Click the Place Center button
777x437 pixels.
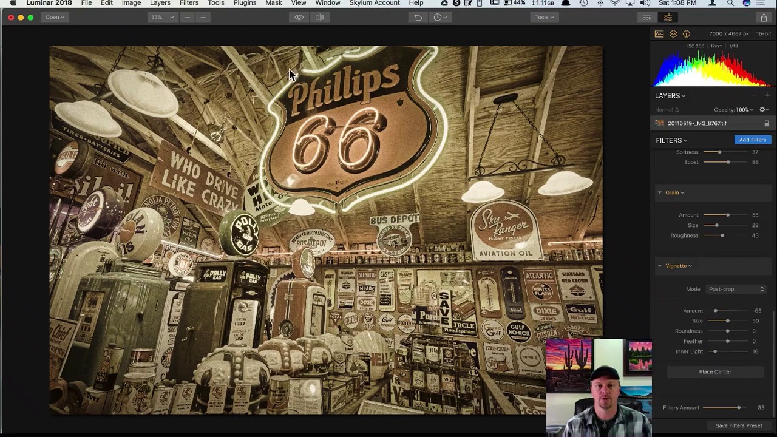[715, 371]
